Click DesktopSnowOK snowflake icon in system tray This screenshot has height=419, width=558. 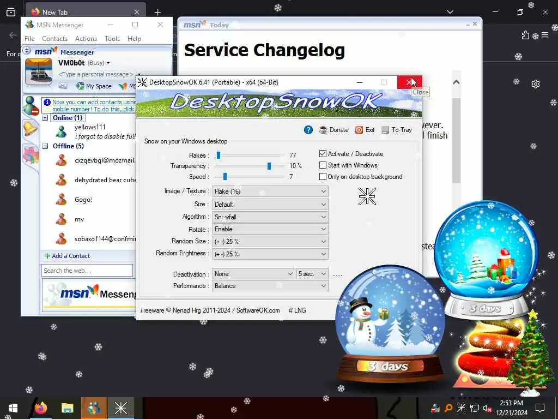[x=461, y=408]
